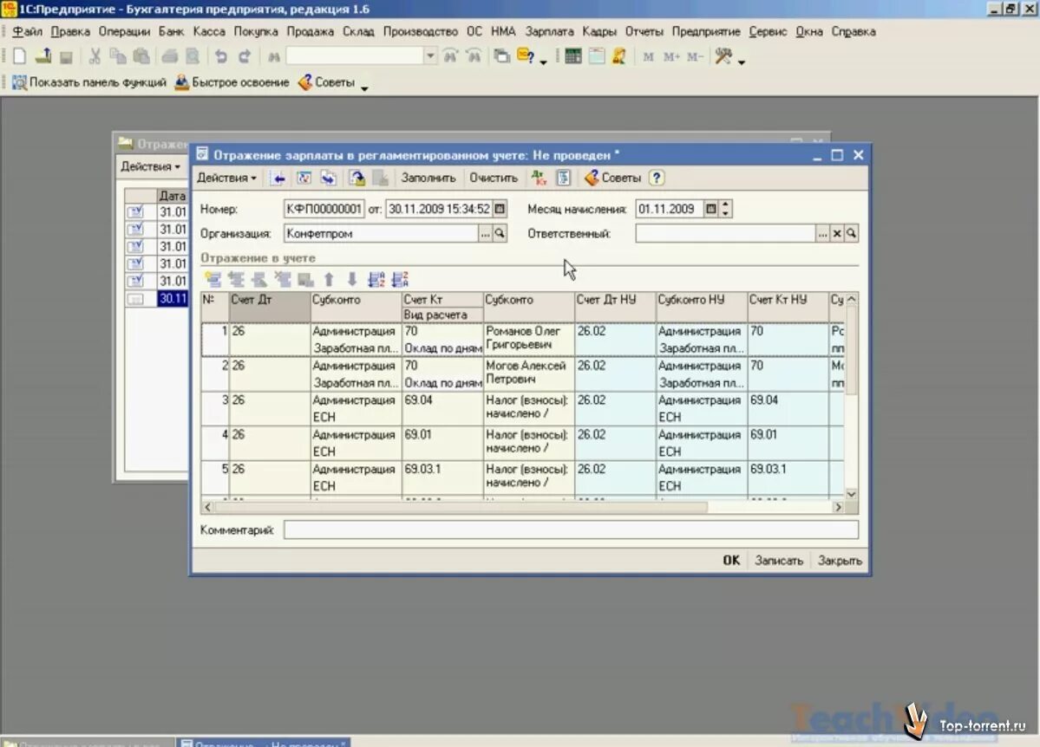Open Действия dropdown in the background list window

pos(151,166)
